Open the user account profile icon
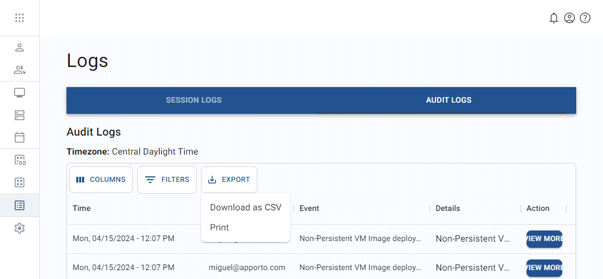The width and height of the screenshot is (603, 279). coord(569,18)
